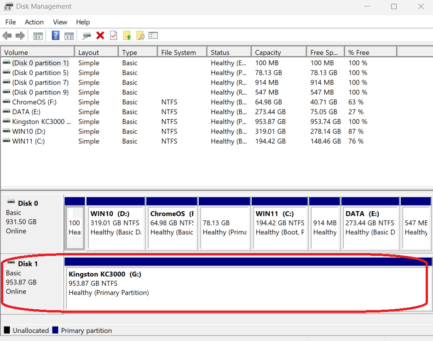
Task: Toggle the Show/Hide Console Tree icon
Action: pos(38,35)
